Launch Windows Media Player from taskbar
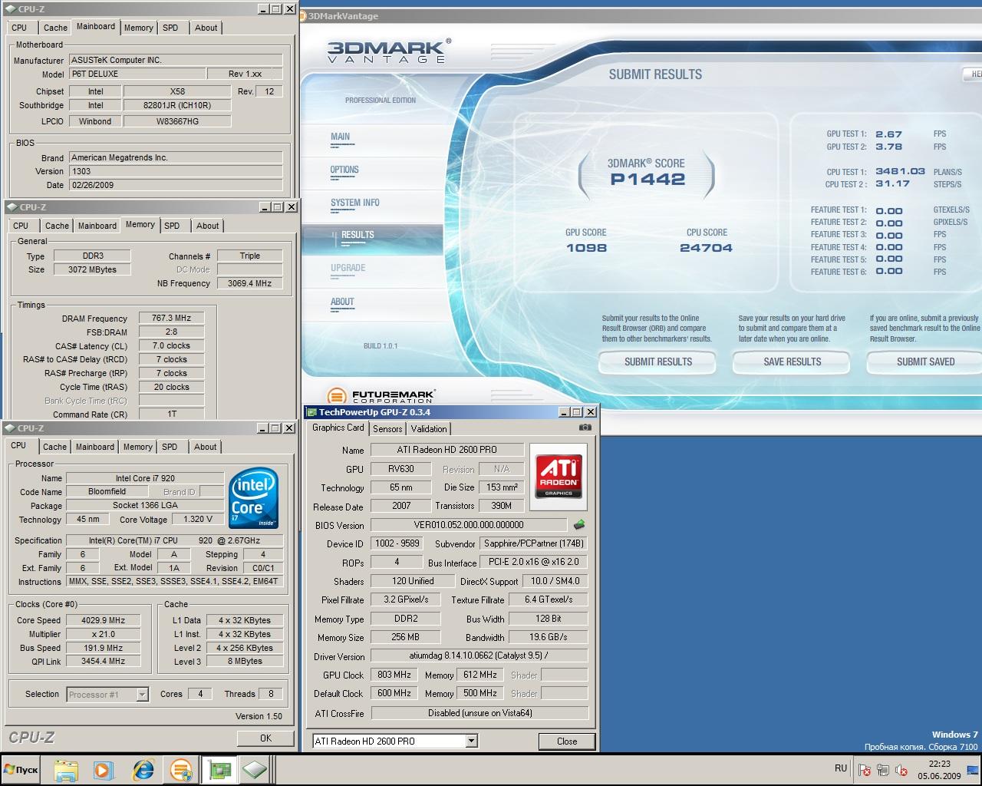Image resolution: width=982 pixels, height=786 pixels. pos(104,770)
